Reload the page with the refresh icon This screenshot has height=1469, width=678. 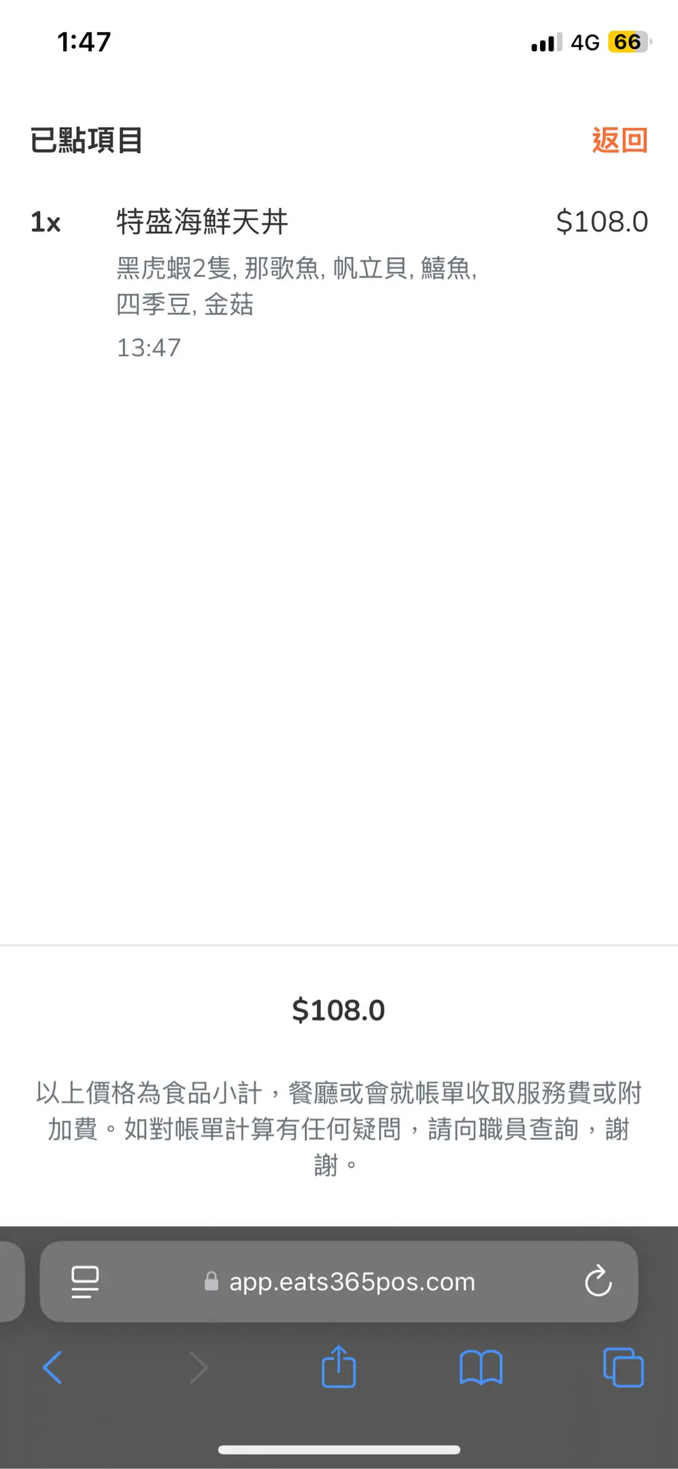(598, 1281)
